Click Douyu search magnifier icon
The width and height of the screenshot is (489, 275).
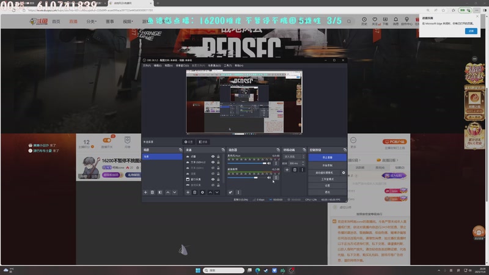(x=349, y=21)
